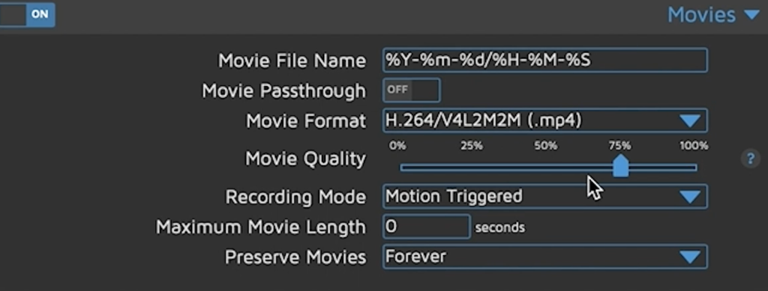Set Movie Quality slider track to 100% end
Screen dimensions: 768x291
tap(694, 168)
